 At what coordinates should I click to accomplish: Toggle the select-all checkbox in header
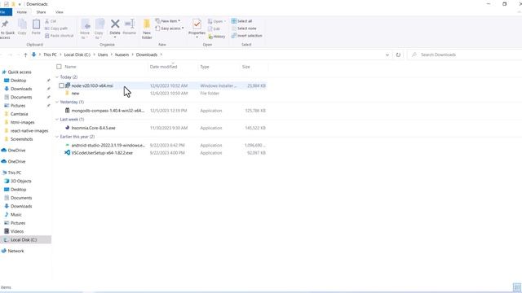tap(59, 67)
